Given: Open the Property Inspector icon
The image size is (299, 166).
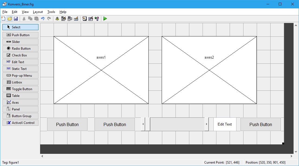Looking at the screenshot, I should pos(91,19).
